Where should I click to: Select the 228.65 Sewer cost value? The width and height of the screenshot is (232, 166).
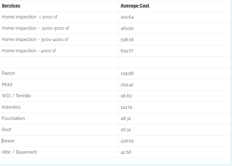click(x=127, y=141)
